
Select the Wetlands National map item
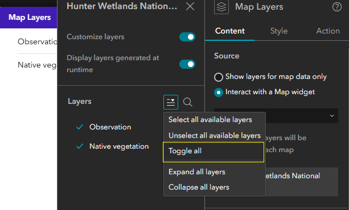302,182
